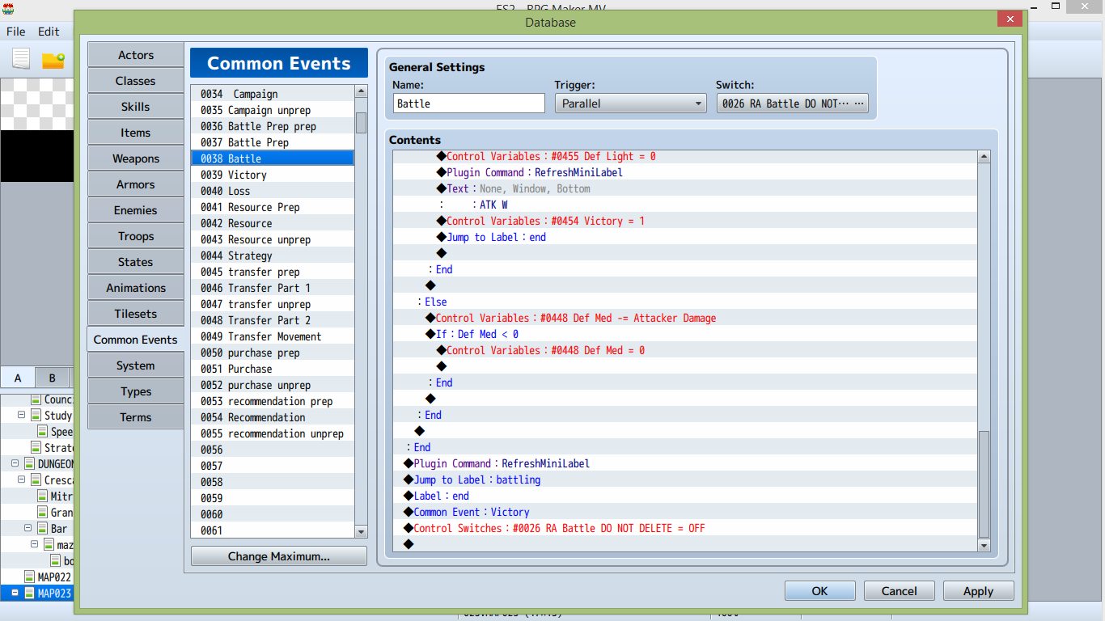Select the Common Event: Victory command line
This screenshot has height=621, width=1105.
[685, 512]
